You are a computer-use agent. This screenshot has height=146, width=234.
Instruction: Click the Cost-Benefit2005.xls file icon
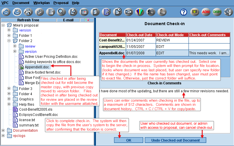coord(15,109)
